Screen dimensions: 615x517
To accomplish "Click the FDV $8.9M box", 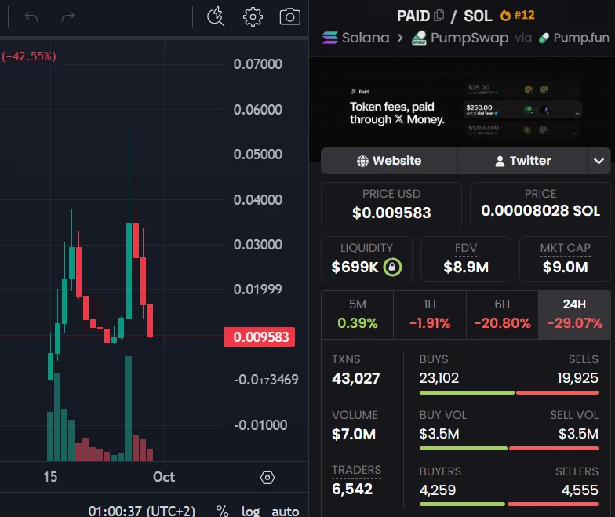I will pos(466,259).
